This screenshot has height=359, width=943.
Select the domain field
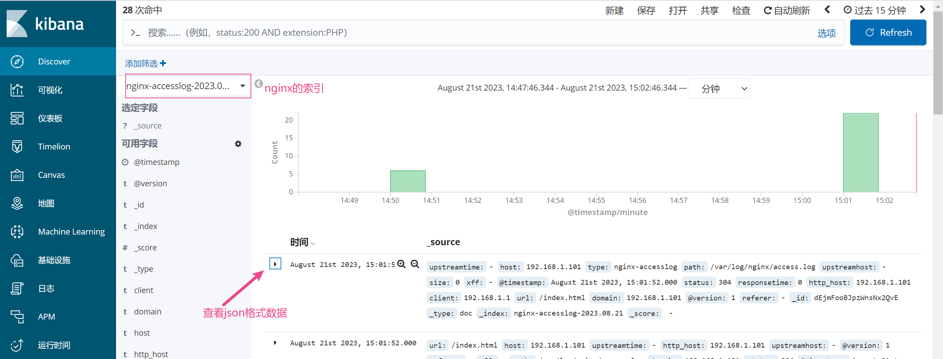tap(148, 312)
